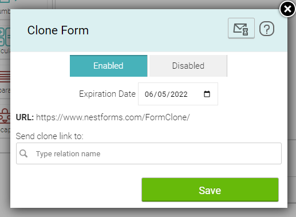
Task: Select the day segment 05 in date
Action: click(x=162, y=94)
